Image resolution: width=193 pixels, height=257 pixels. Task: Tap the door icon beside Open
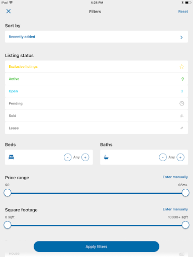pyautogui.click(x=182, y=91)
